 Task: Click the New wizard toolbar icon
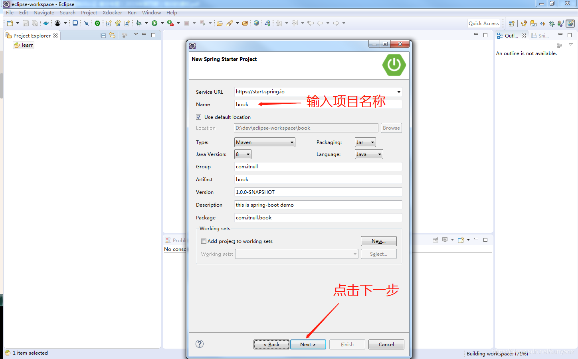pyautogui.click(x=10, y=23)
